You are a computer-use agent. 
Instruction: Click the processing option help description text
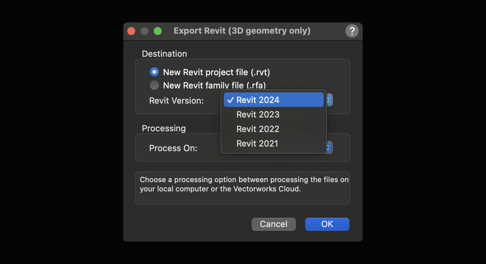[x=244, y=184]
